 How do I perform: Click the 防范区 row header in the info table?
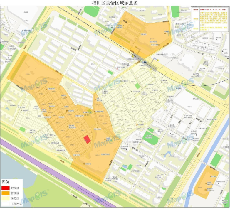(195, 29)
